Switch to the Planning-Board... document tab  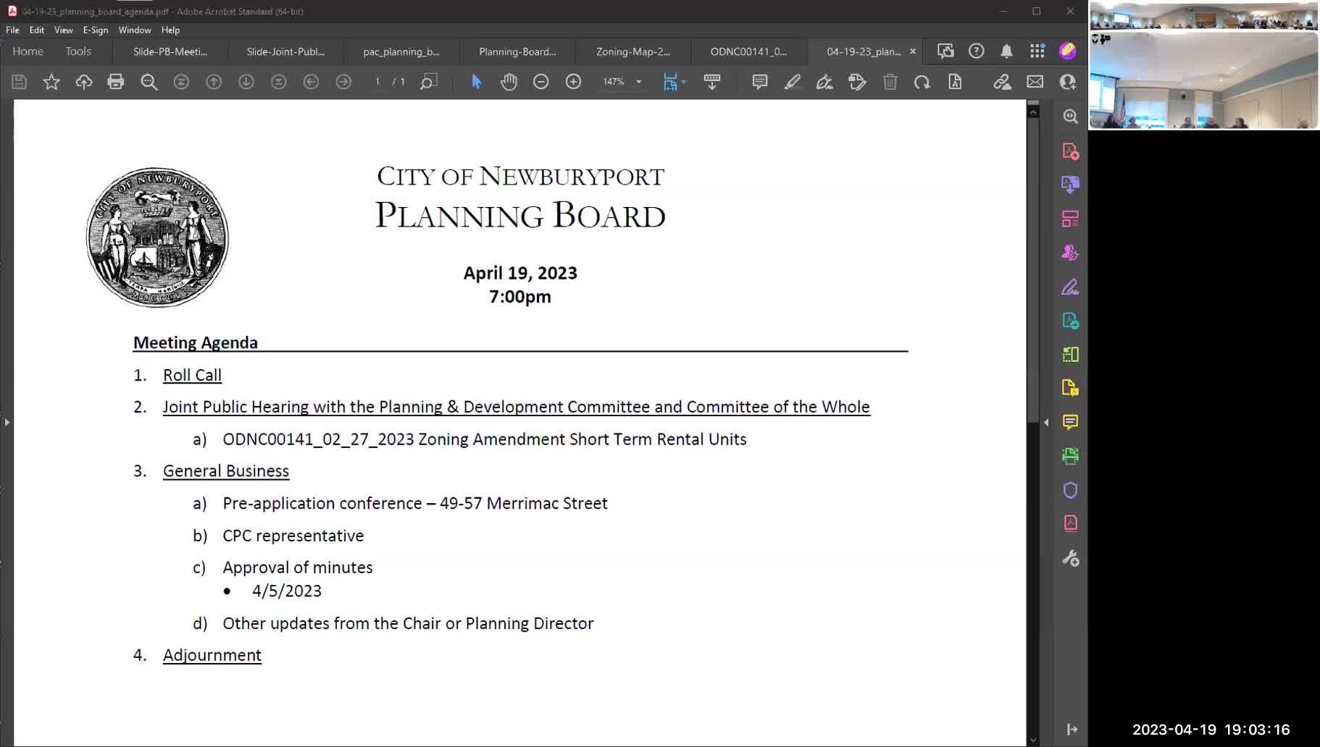click(x=517, y=51)
